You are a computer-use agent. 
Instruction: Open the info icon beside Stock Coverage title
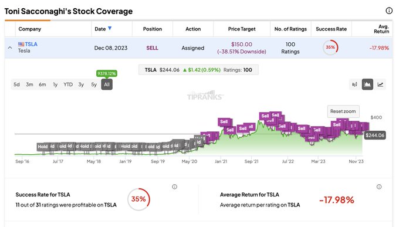[389, 11]
